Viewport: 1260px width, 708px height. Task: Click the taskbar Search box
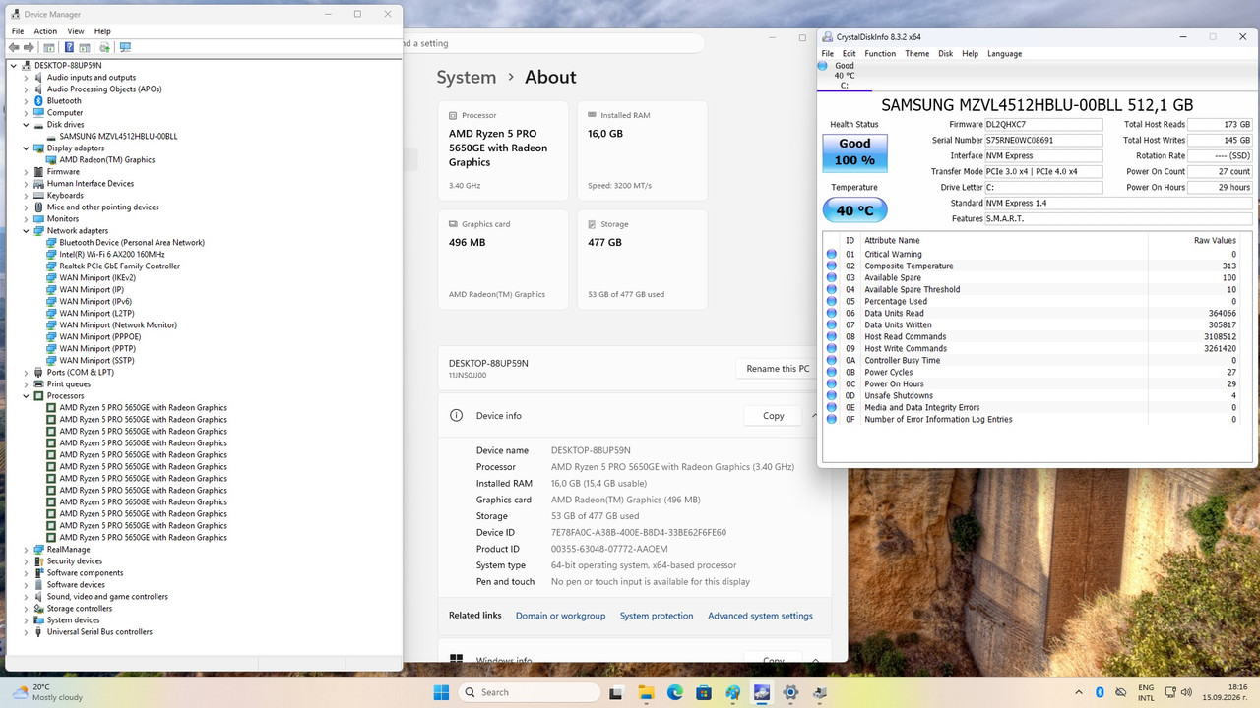529,692
